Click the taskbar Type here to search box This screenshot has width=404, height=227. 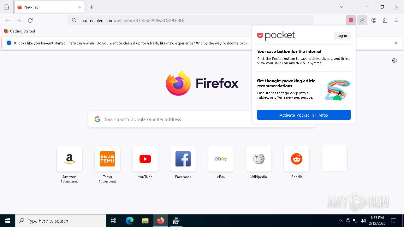click(61, 221)
